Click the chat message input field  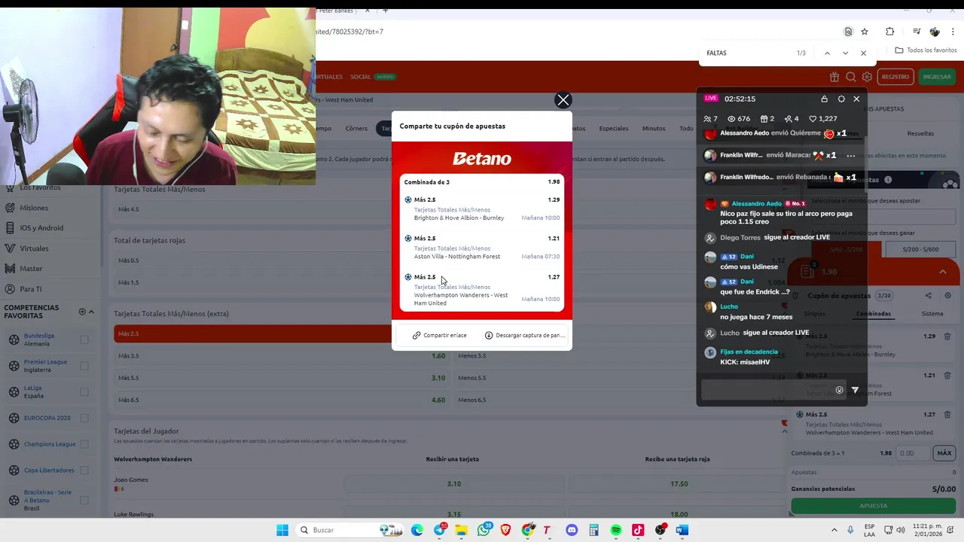[766, 390]
